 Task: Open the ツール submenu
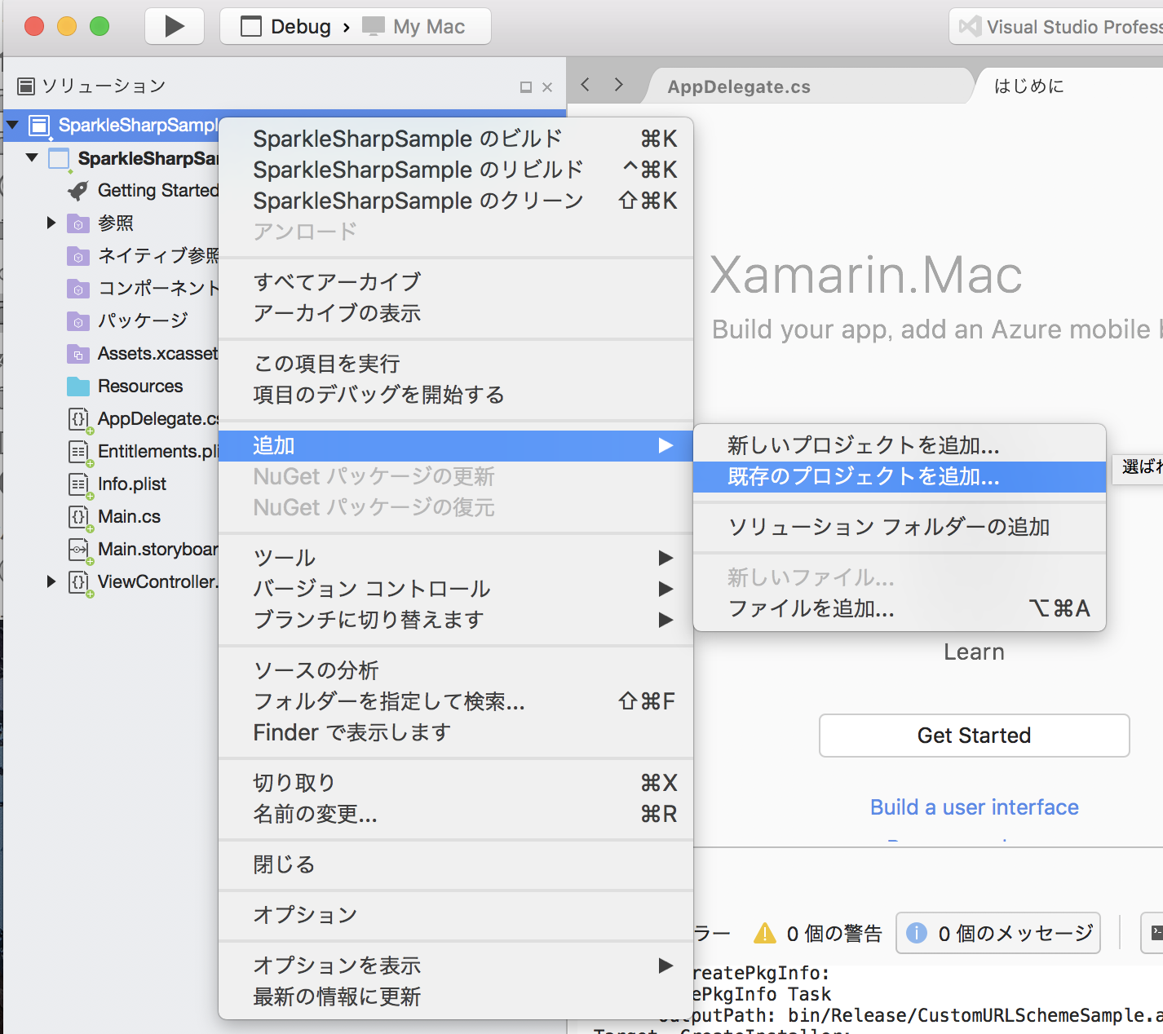click(456, 558)
